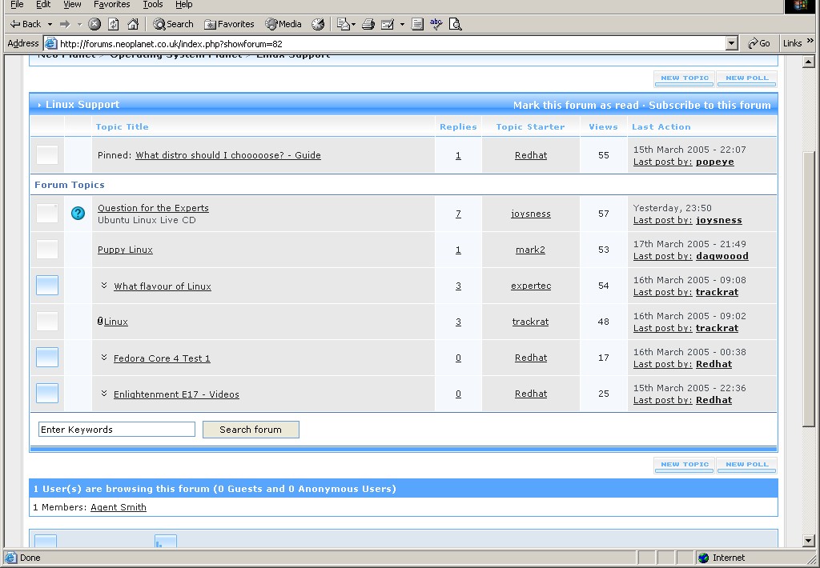
Task: Click the blue question mark topic icon
Action: 78,213
